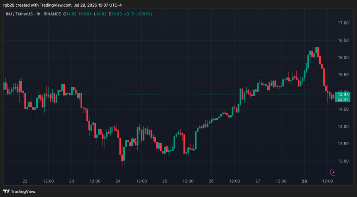Click the 17.00 price axis label
Image resolution: width=357 pixels, height=197 pixels.
[x=343, y=23]
